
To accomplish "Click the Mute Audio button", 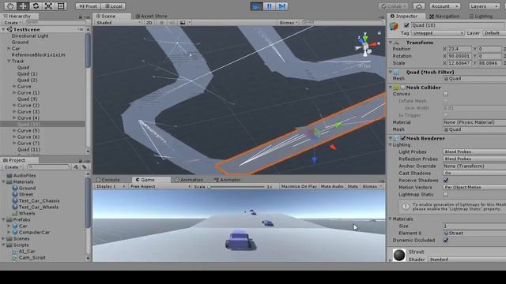I will click(332, 186).
